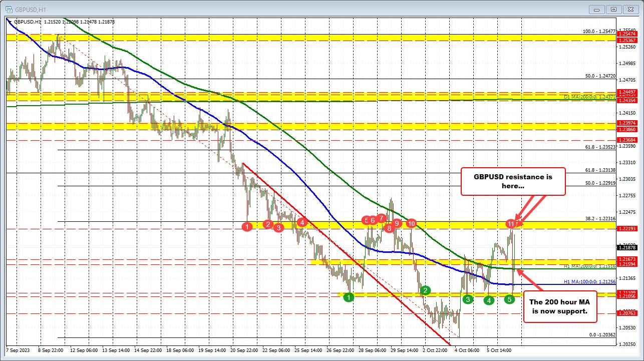Select green marker 2 at the early October drop
This screenshot has width=644, height=361.
coord(425,290)
